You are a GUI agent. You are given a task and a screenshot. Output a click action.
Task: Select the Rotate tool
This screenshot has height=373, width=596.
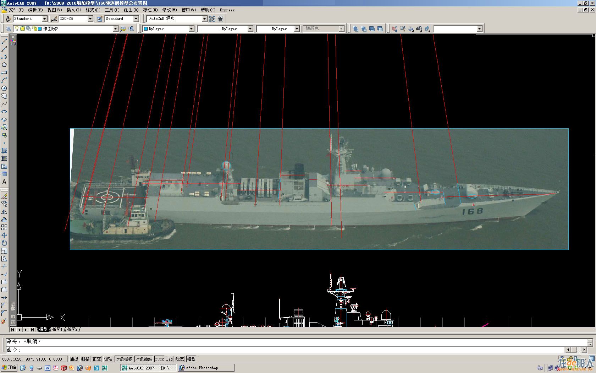pos(4,243)
